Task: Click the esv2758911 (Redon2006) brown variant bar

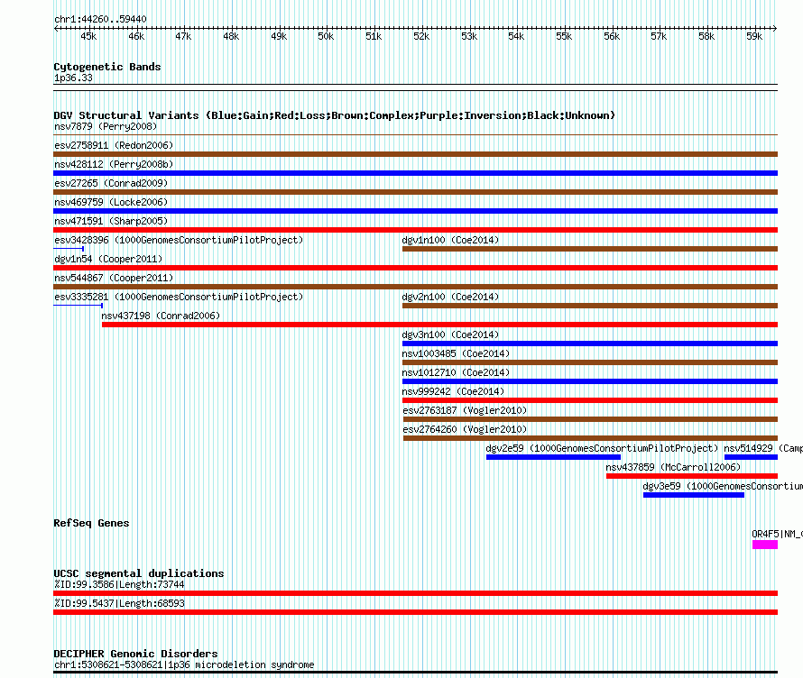Action: (415, 154)
